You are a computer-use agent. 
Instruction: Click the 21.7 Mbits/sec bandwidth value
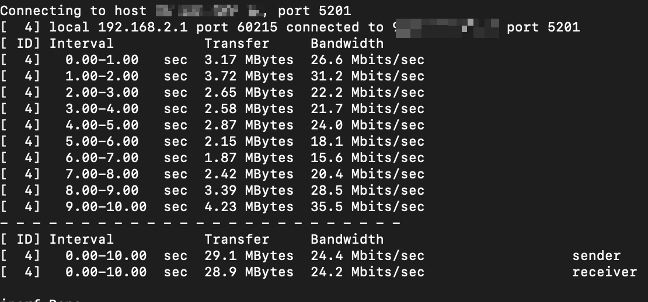click(x=367, y=109)
